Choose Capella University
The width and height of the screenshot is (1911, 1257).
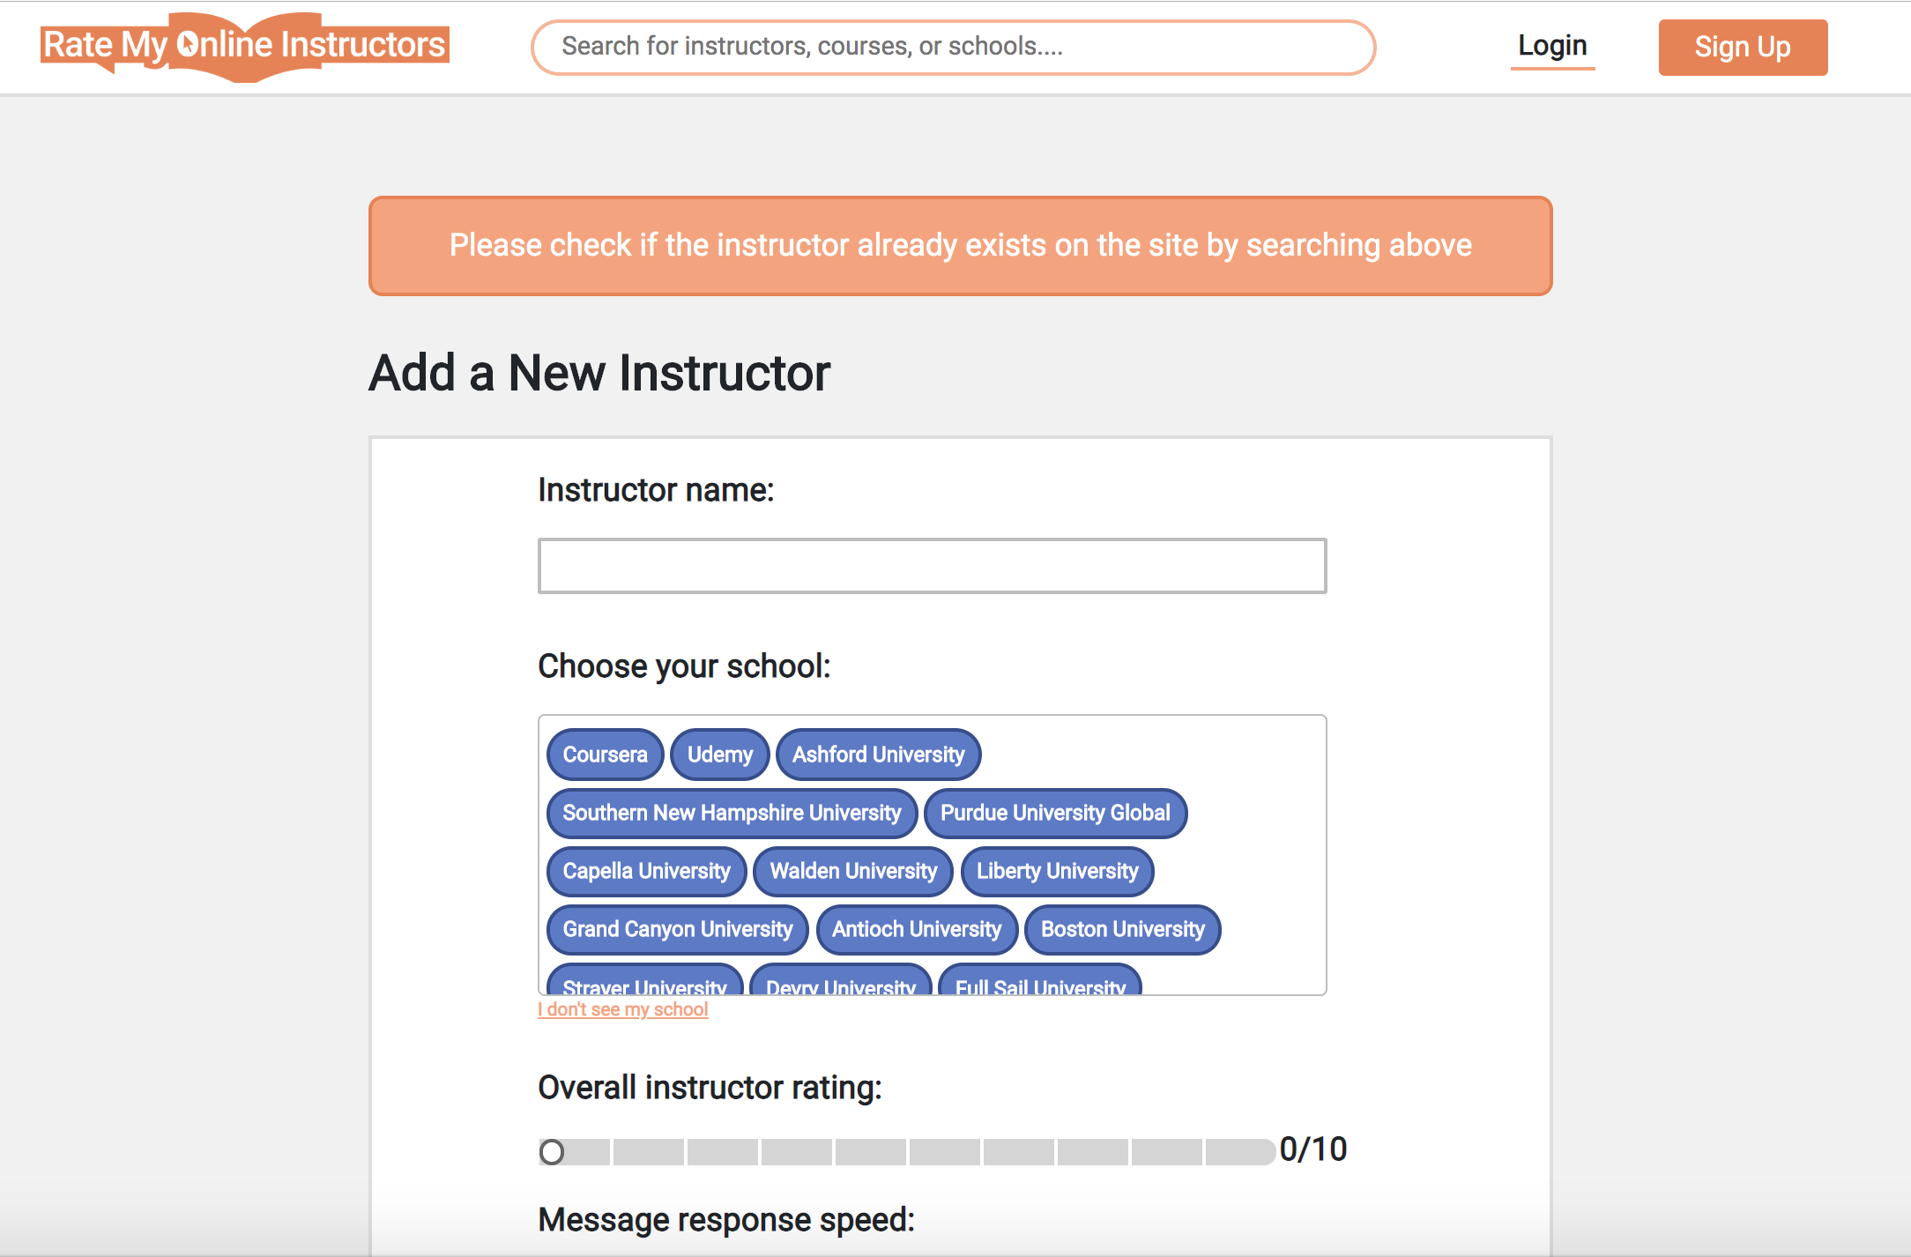pyautogui.click(x=645, y=871)
